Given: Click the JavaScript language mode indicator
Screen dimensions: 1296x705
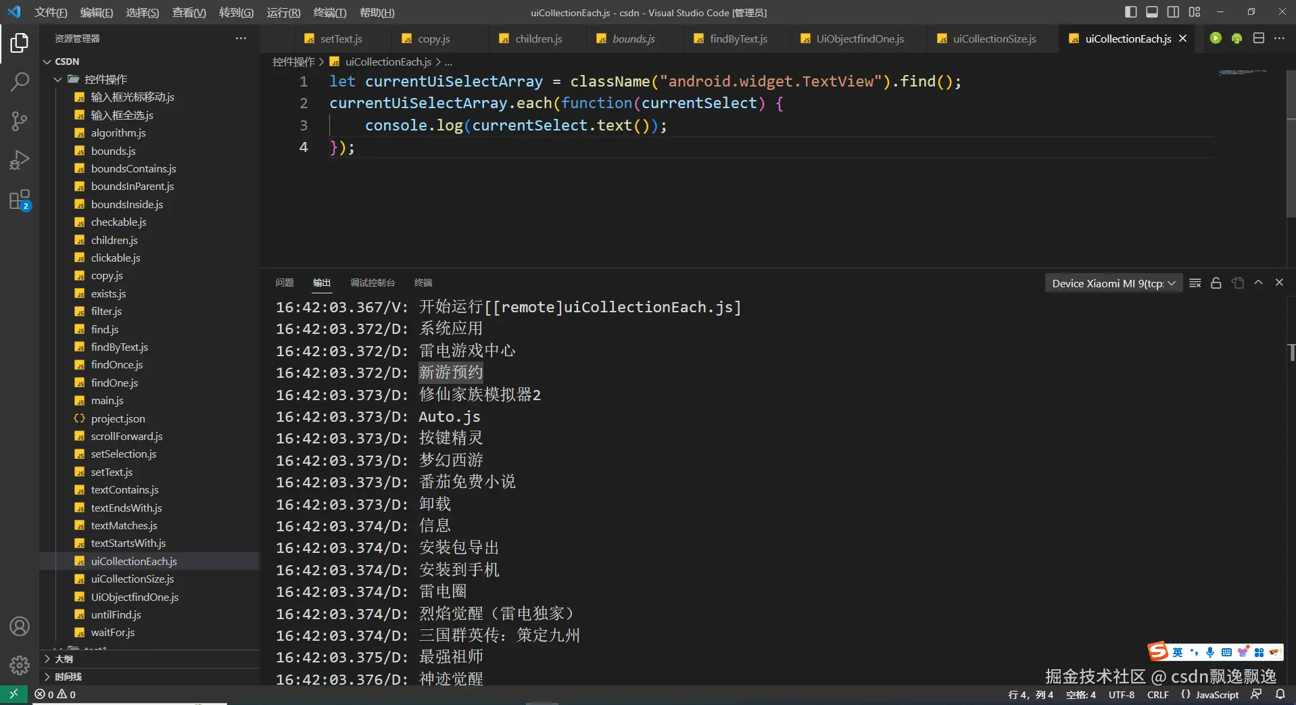Looking at the screenshot, I should click(1216, 694).
